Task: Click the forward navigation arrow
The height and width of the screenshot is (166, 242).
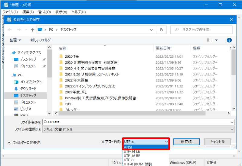Action: pyautogui.click(x=19, y=30)
